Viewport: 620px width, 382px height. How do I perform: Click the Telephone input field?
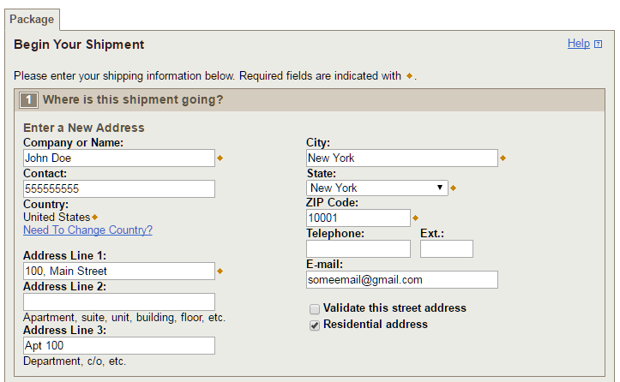(358, 249)
